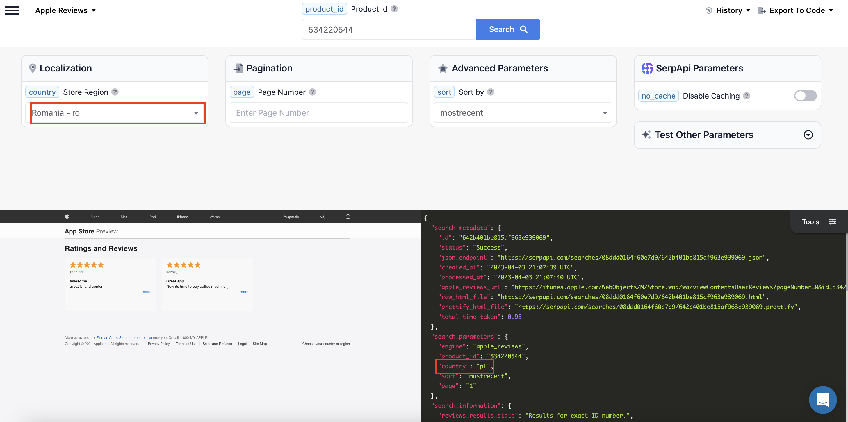
Task: Open the support chat bubble
Action: click(x=823, y=400)
